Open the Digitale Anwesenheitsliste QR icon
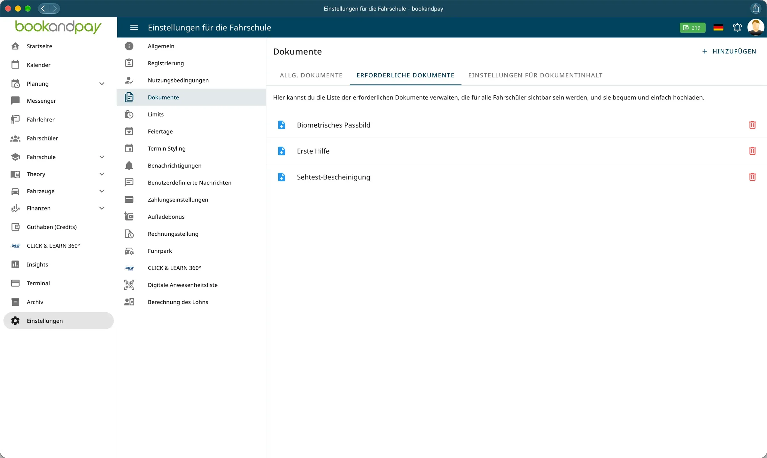Screen dimensions: 767x458 129,285
